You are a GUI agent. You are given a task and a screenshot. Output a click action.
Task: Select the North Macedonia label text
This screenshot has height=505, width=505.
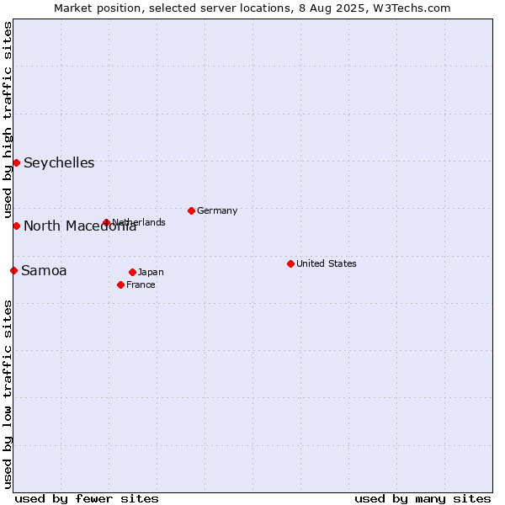(80, 226)
